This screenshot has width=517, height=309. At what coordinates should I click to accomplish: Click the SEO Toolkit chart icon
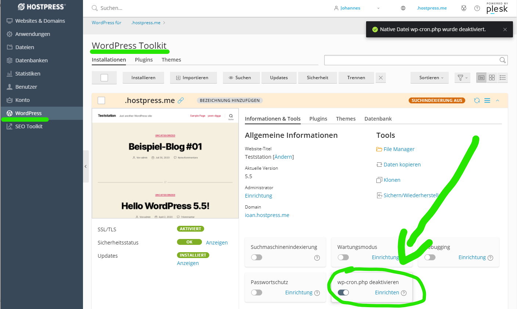[x=10, y=126]
